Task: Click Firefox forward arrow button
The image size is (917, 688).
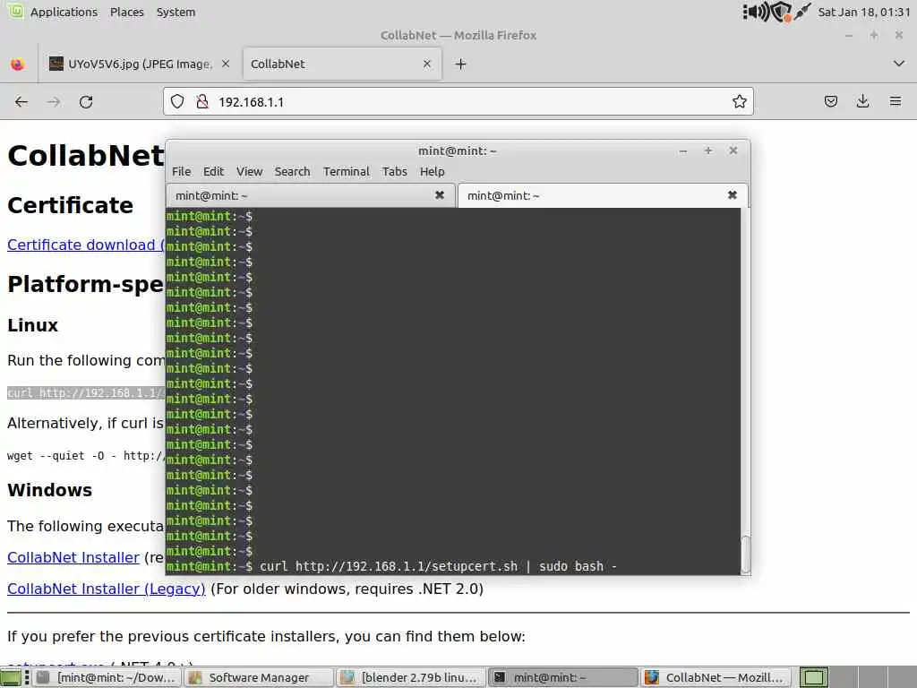Action: (54, 102)
